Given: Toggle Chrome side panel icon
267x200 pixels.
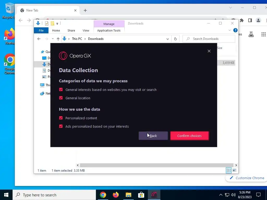Looking at the screenshot, I should pyautogui.click(x=250, y=20).
